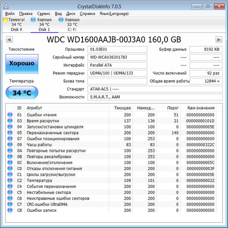Click status orb of Запуски/остановки шпинделя row
Screen dimensions: 228x228
pyautogui.click(x=10, y=126)
